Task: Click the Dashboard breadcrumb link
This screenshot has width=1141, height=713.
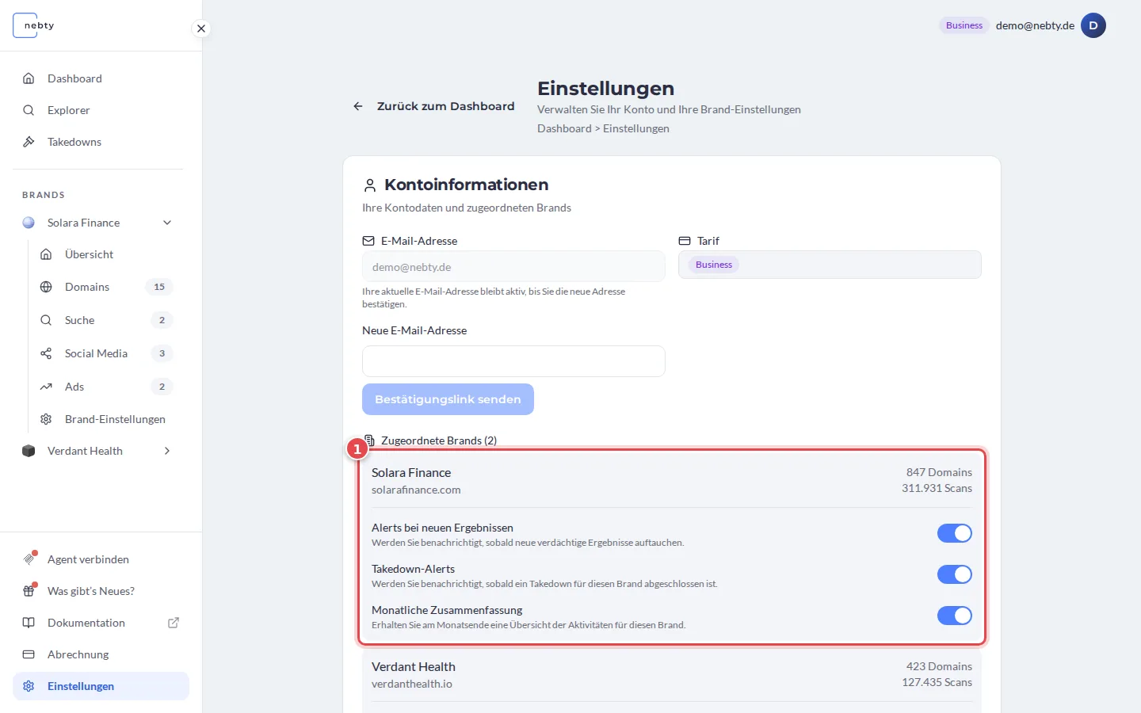Action: tap(564, 128)
